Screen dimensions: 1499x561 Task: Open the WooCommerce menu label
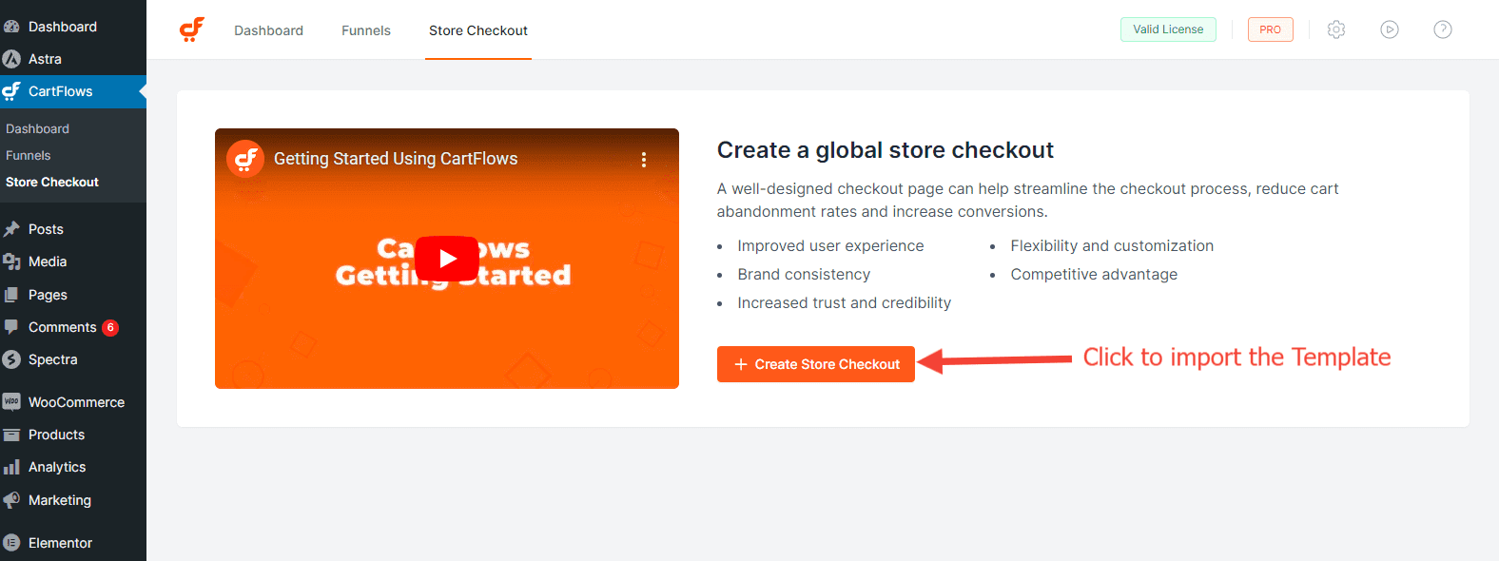click(76, 402)
